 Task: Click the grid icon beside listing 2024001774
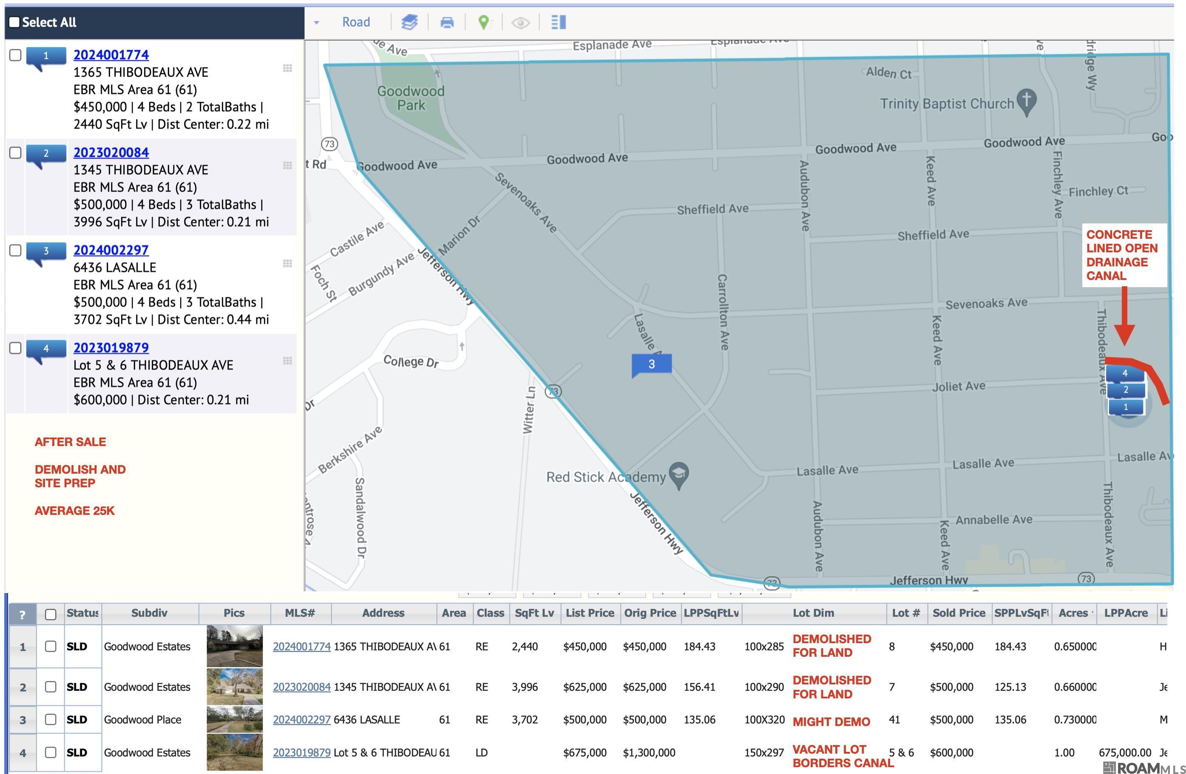click(x=287, y=68)
